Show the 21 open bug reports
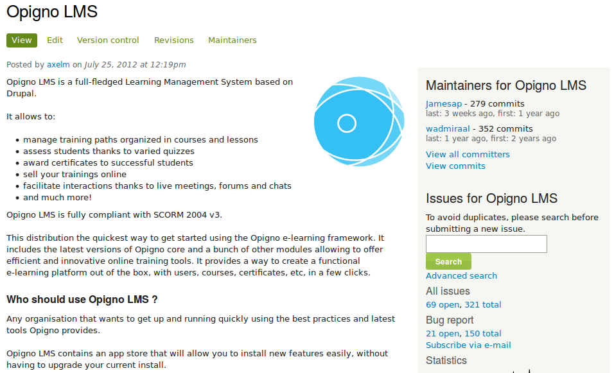 pyautogui.click(x=443, y=334)
